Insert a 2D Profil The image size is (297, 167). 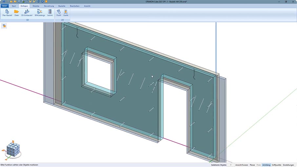[x=59, y=13]
